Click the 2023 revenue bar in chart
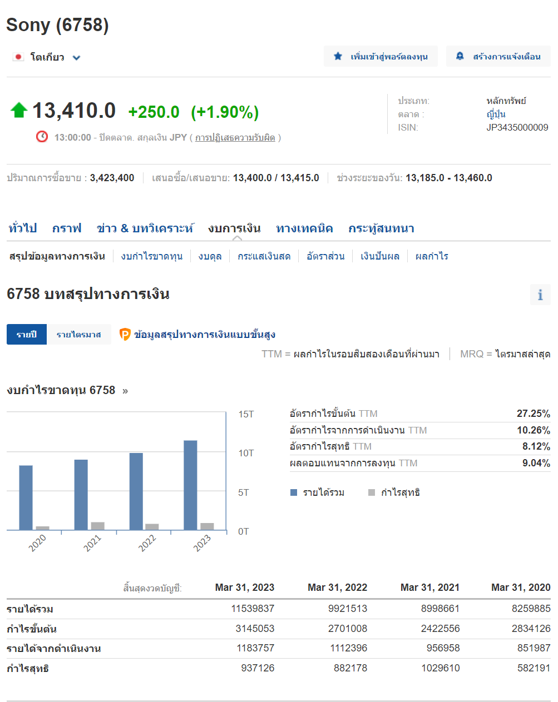The image size is (558, 702). 190,485
